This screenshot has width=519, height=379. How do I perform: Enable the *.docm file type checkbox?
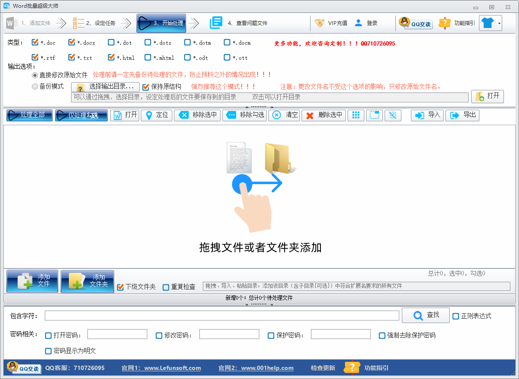[227, 43]
